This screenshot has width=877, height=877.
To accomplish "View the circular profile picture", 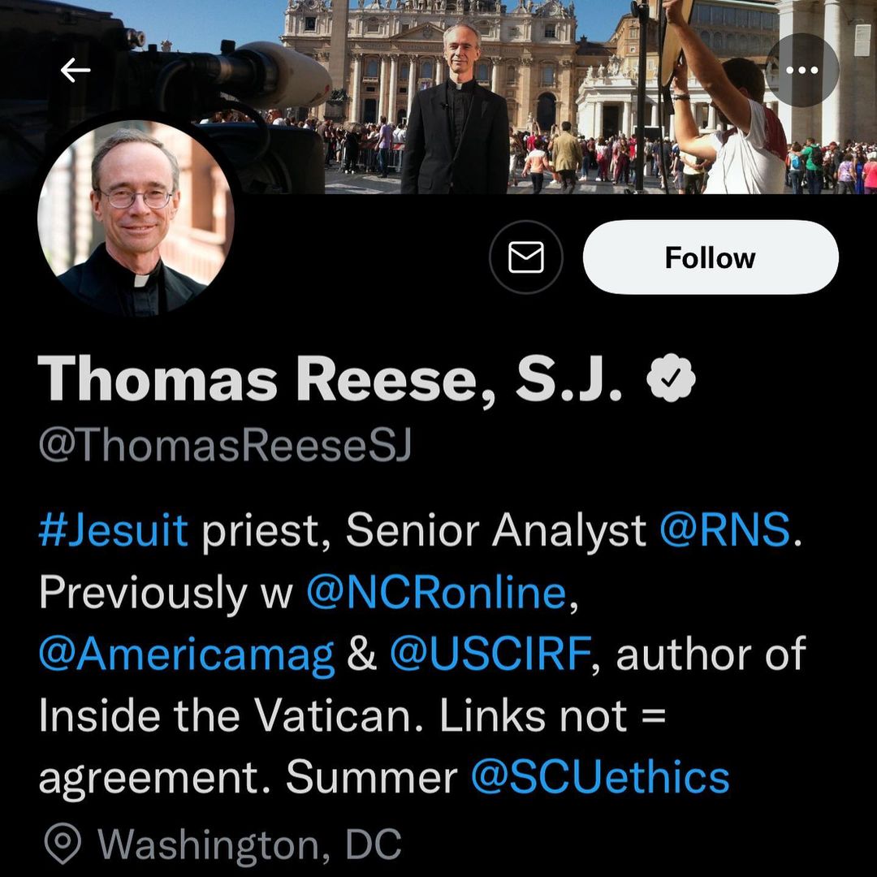I will tap(136, 218).
